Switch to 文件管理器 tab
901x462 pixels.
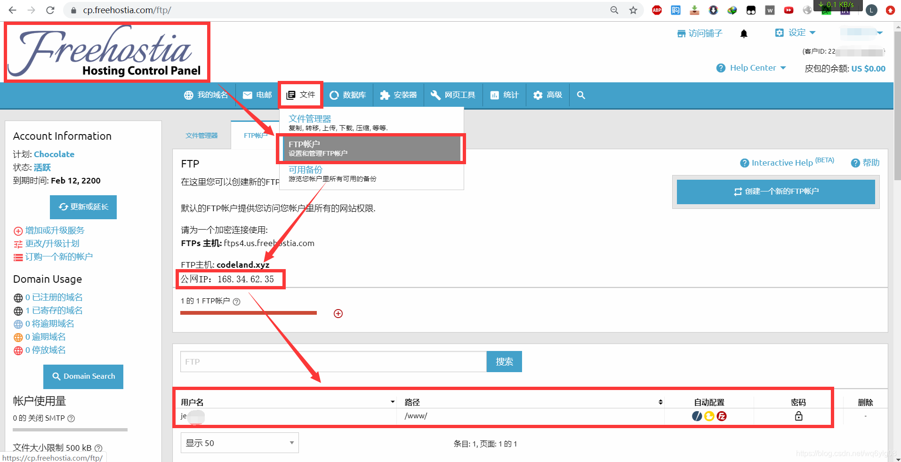click(201, 135)
